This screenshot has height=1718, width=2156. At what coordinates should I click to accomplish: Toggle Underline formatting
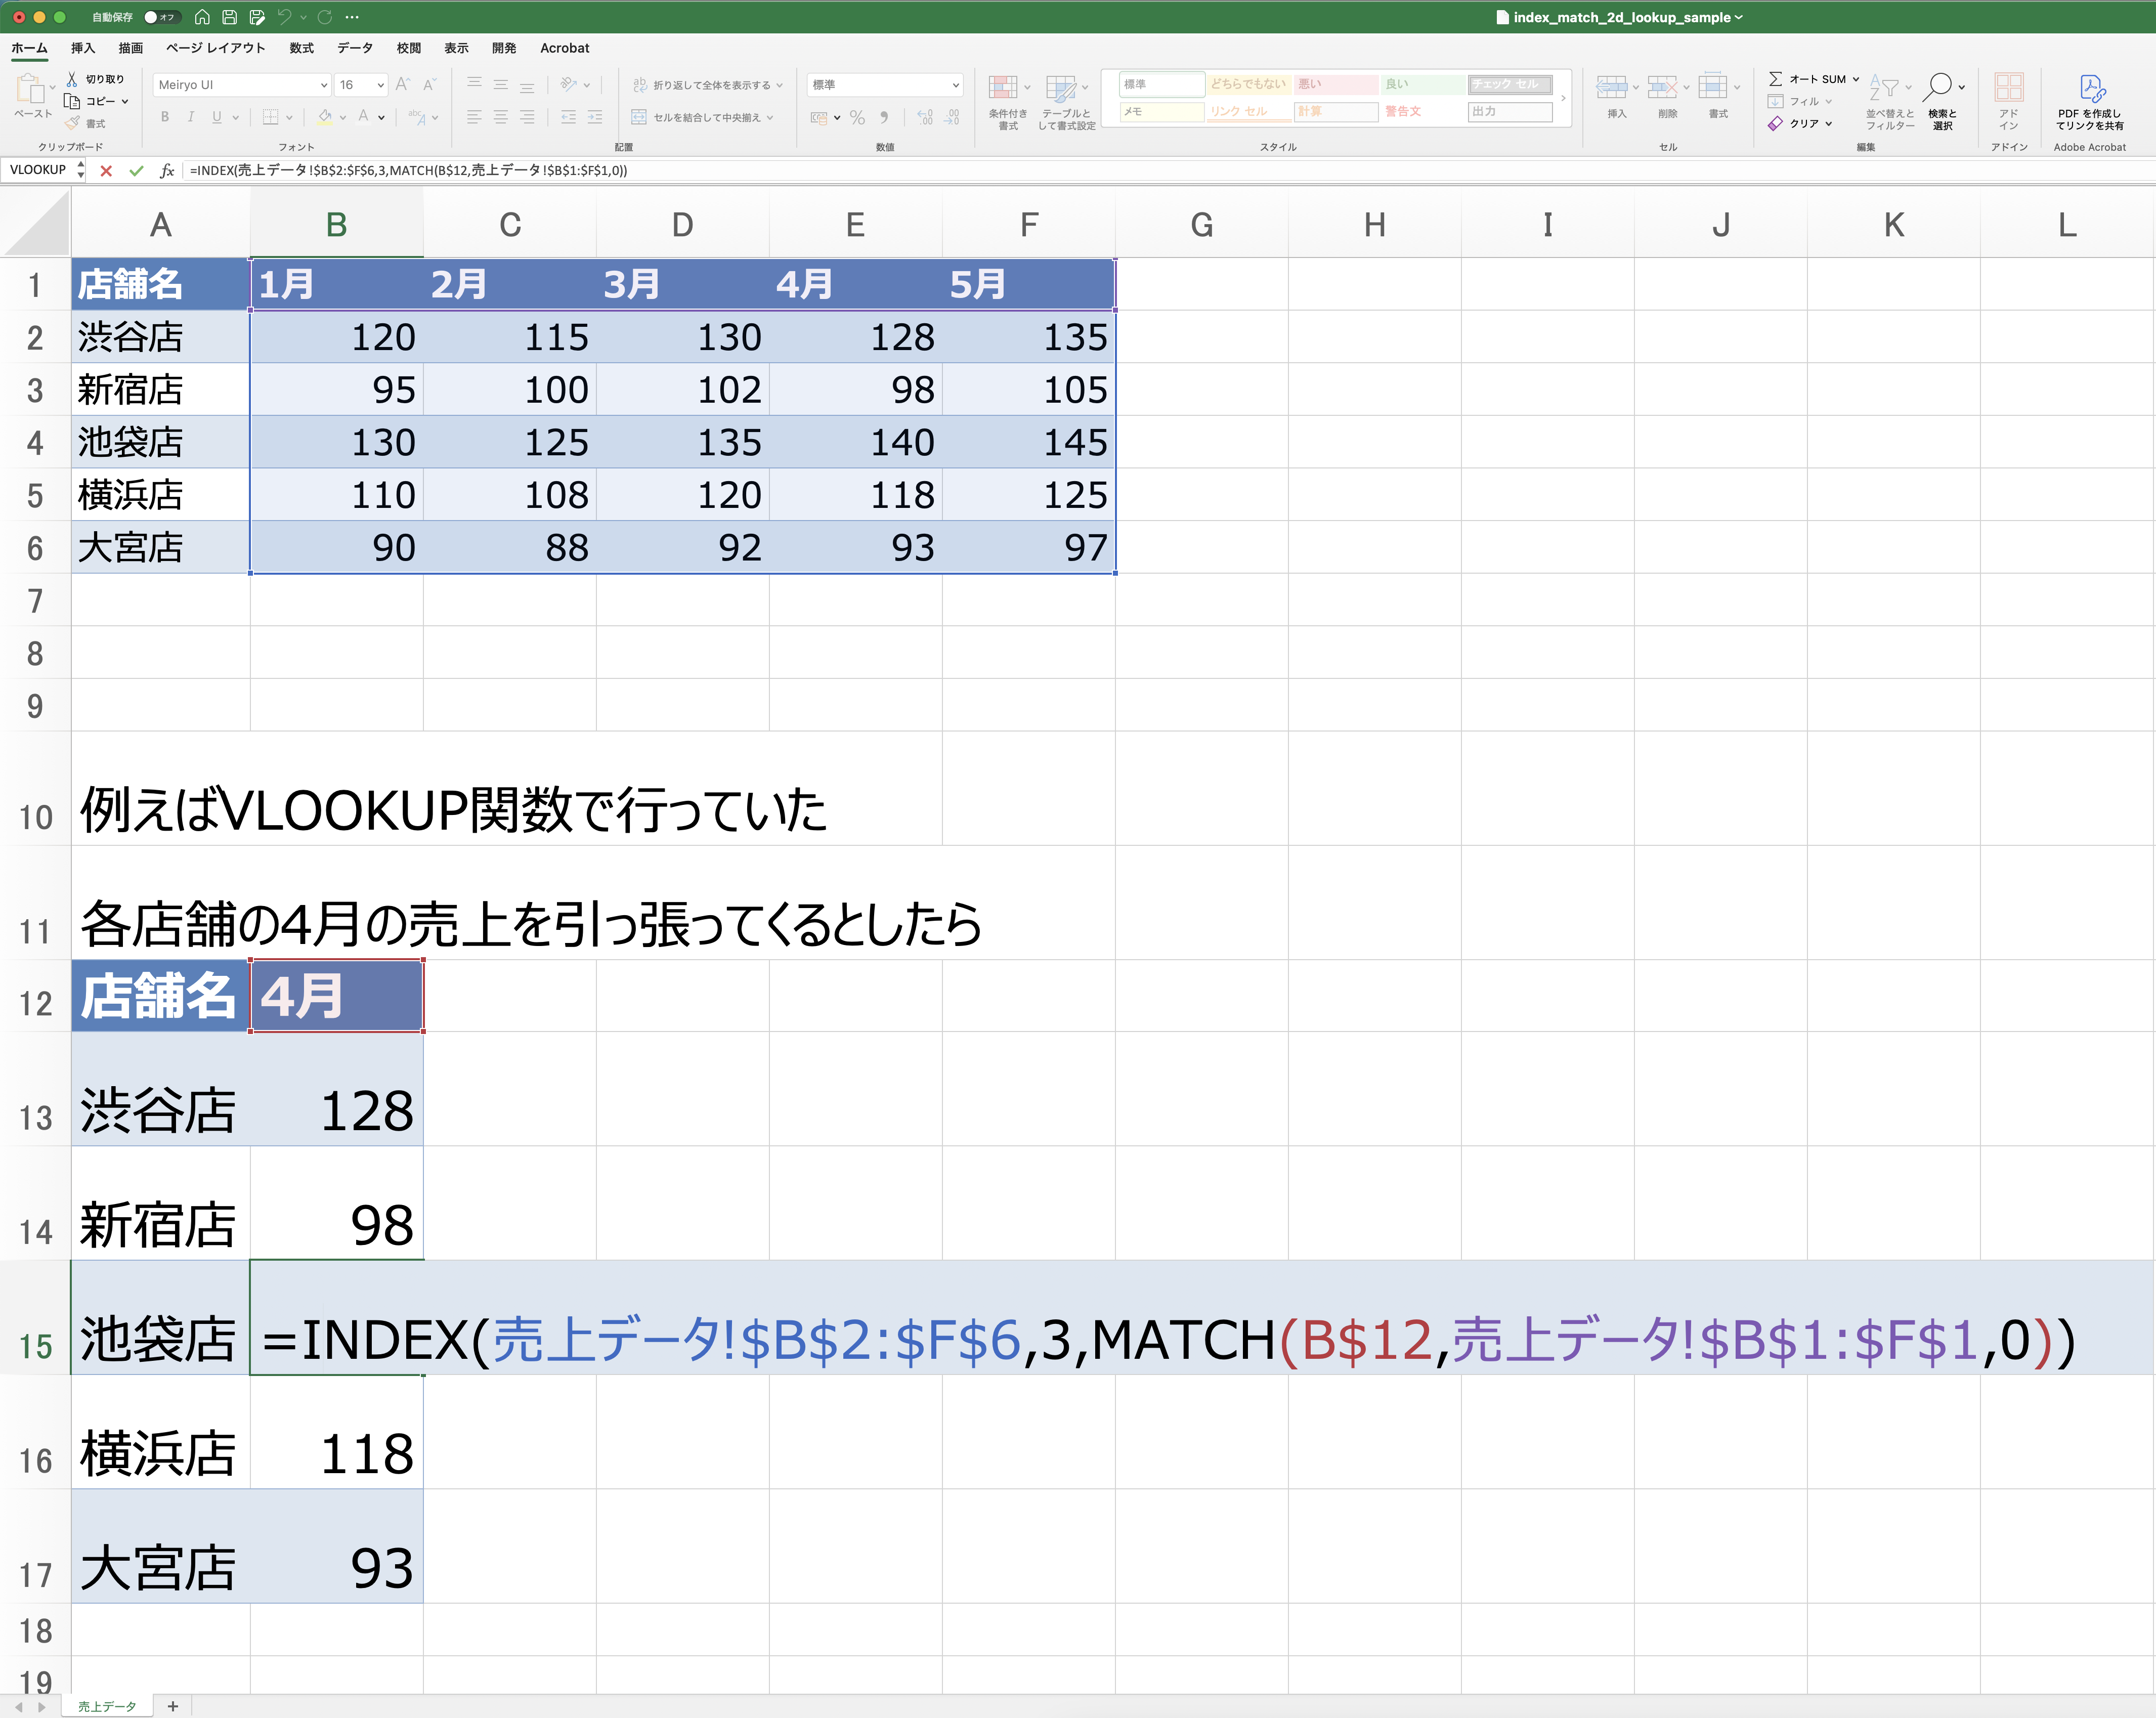click(217, 117)
